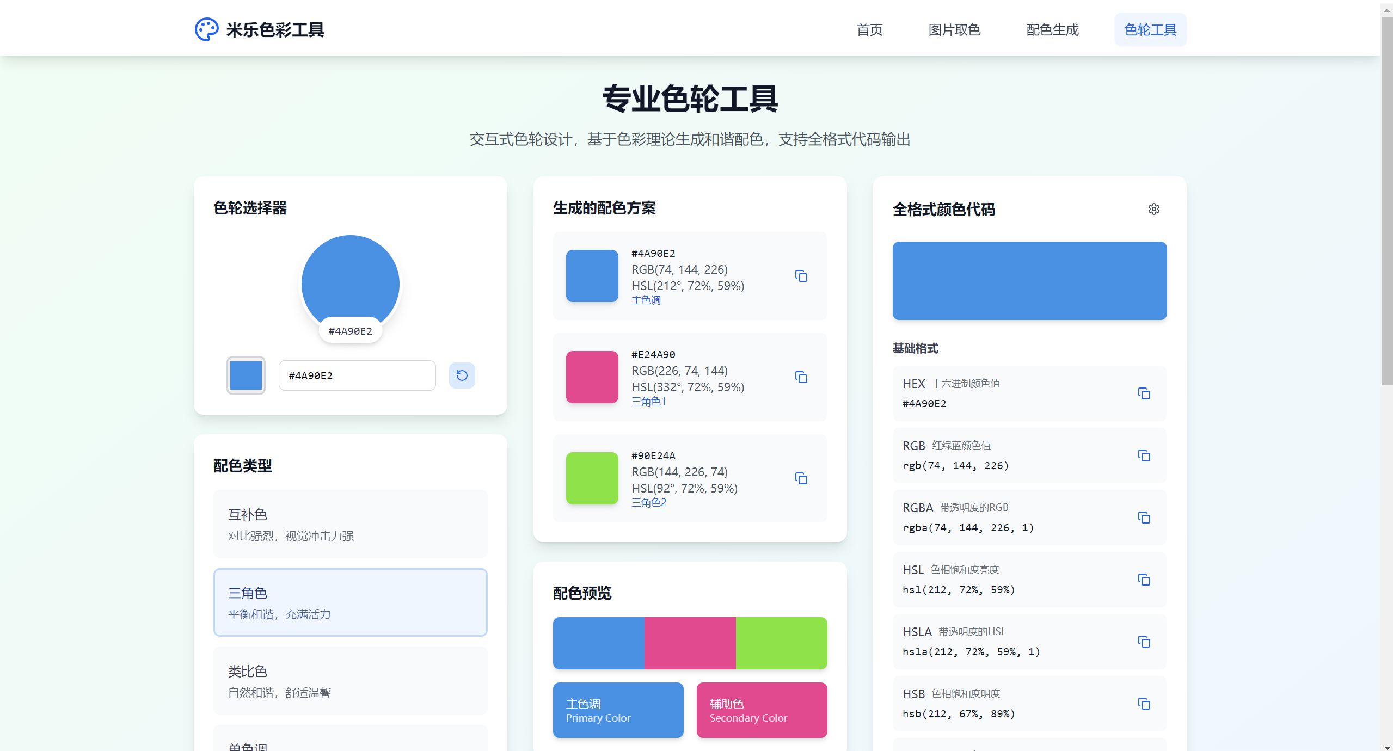Open color code settings gear
This screenshot has width=1393, height=751.
tap(1153, 209)
